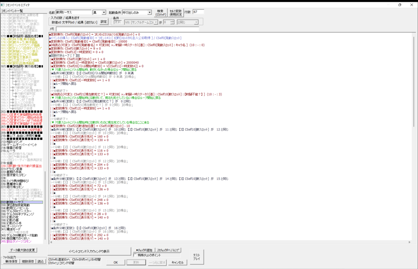The image size is (418, 269).
Task: Select common event 245 割合ダメージコモン
Action: point(22,241)
